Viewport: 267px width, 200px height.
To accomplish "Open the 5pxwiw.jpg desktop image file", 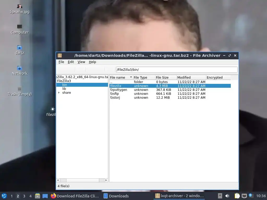I will point(19,9).
